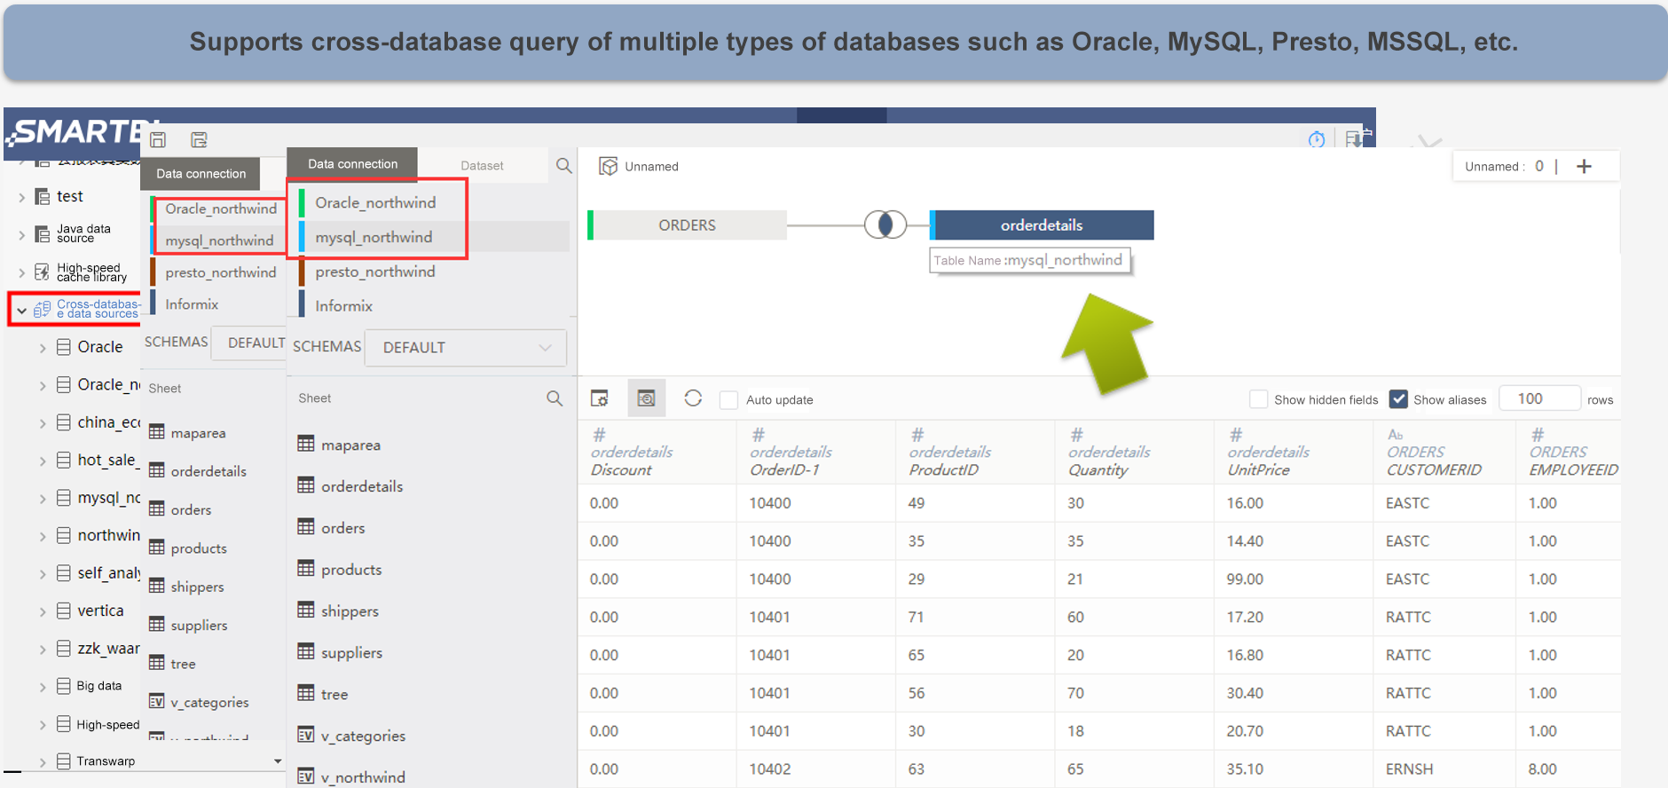Click the Cross-database data sources icon in the tree
The image size is (1668, 788).
[x=42, y=309]
